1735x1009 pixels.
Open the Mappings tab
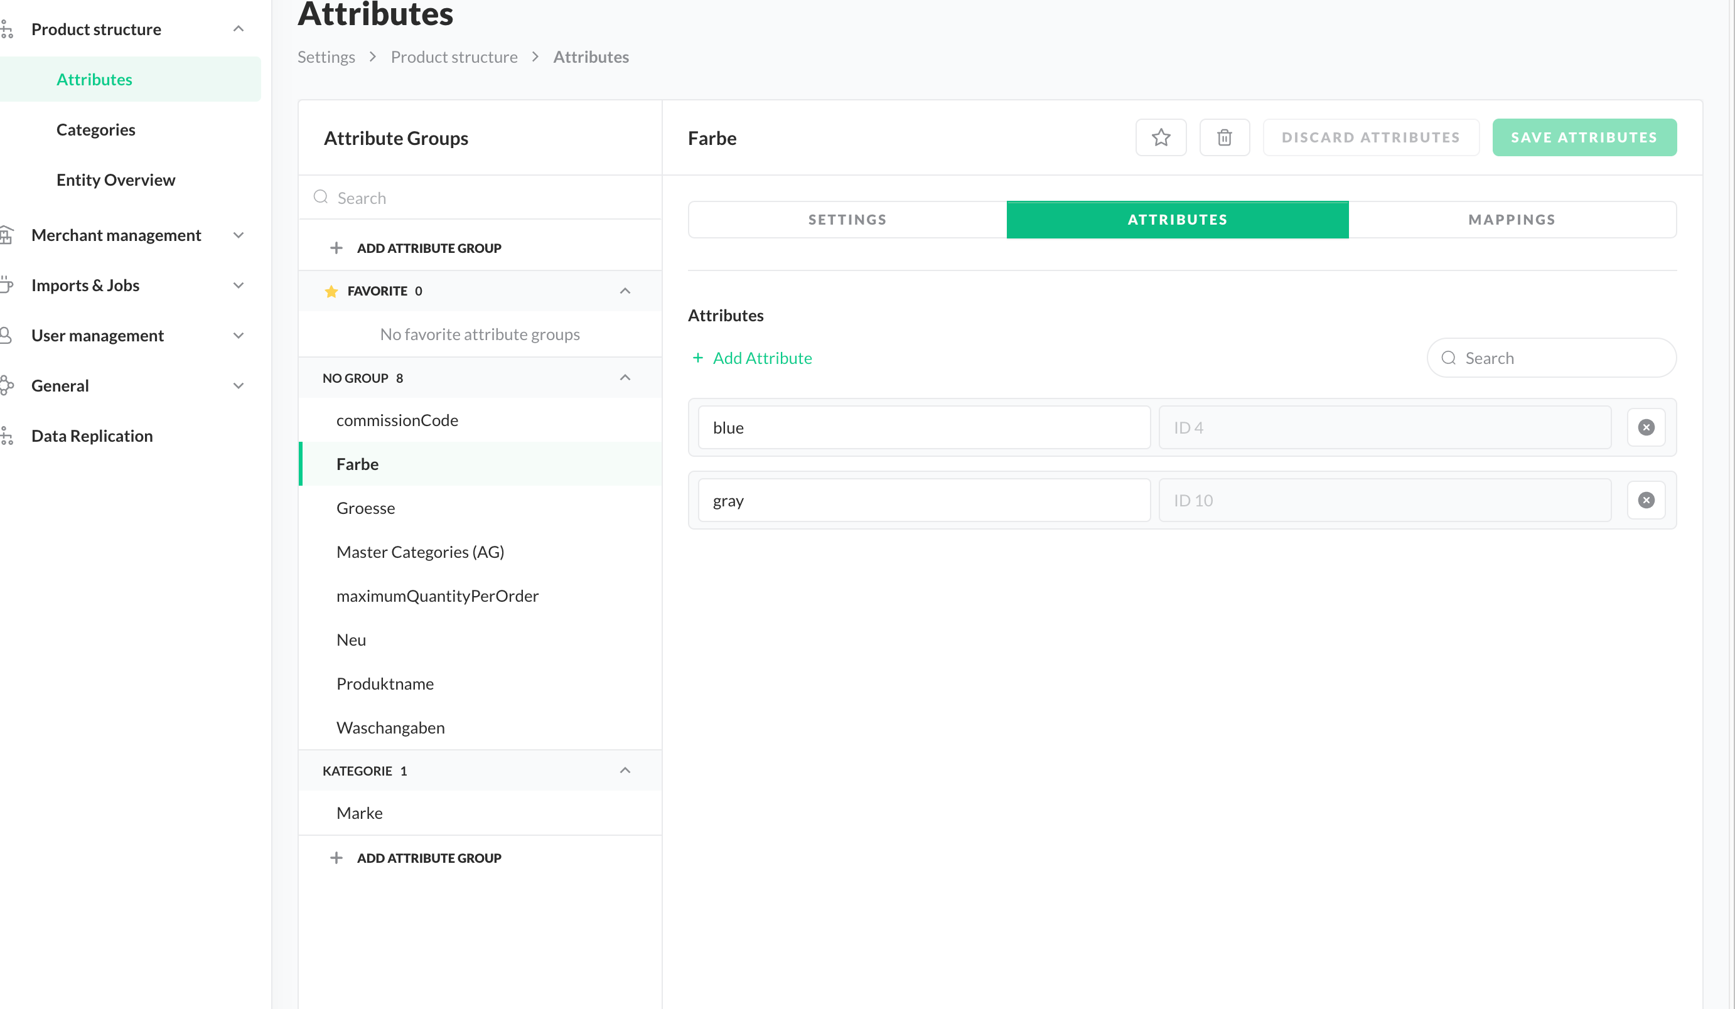(1512, 220)
